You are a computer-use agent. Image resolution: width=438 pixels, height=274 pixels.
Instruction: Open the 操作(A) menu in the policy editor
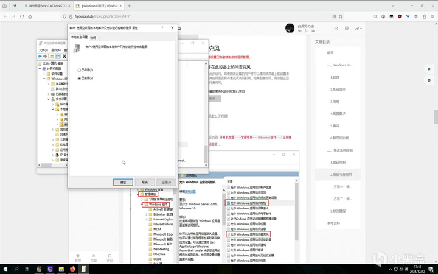(x=56, y=50)
